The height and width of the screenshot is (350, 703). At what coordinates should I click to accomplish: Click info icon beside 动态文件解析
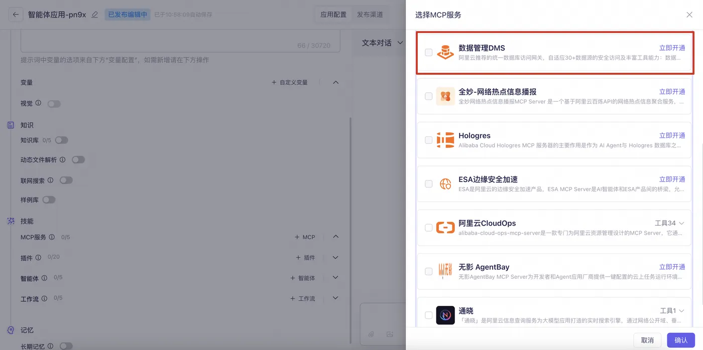(63, 159)
